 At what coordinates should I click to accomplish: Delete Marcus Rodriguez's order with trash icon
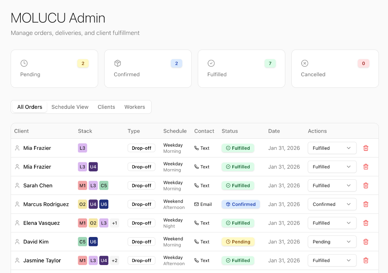pyautogui.click(x=366, y=204)
